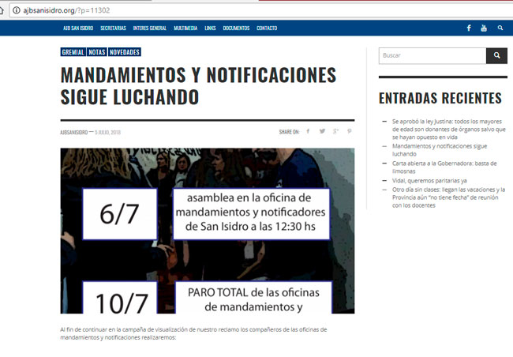
Task: Click inside the Buscar search field
Action: click(432, 55)
